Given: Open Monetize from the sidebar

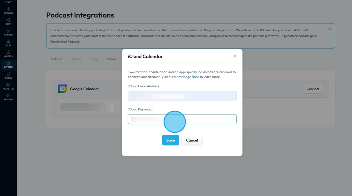Looking at the screenshot, I should pos(8,86).
